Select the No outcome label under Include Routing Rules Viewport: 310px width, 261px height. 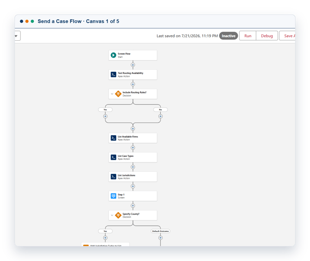coord(161,110)
